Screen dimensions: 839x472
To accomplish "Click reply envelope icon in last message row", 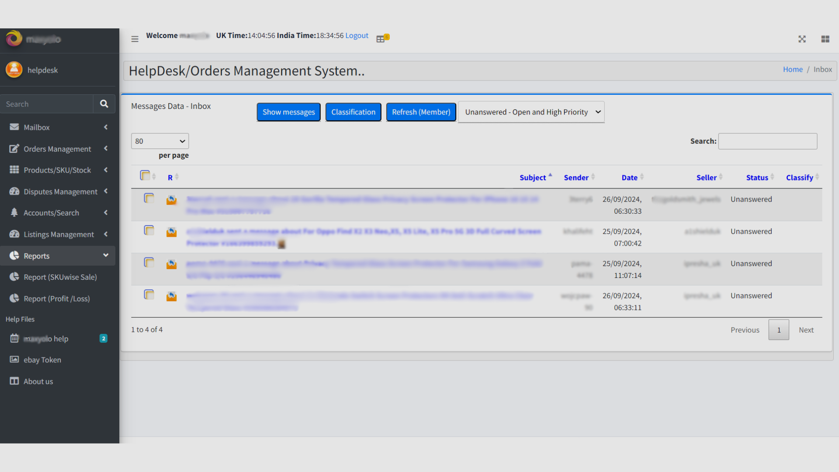I will 171,297.
